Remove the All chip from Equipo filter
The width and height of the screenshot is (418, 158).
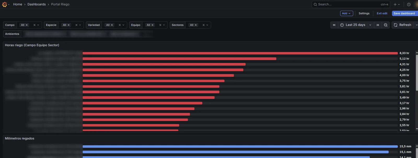click(x=153, y=25)
